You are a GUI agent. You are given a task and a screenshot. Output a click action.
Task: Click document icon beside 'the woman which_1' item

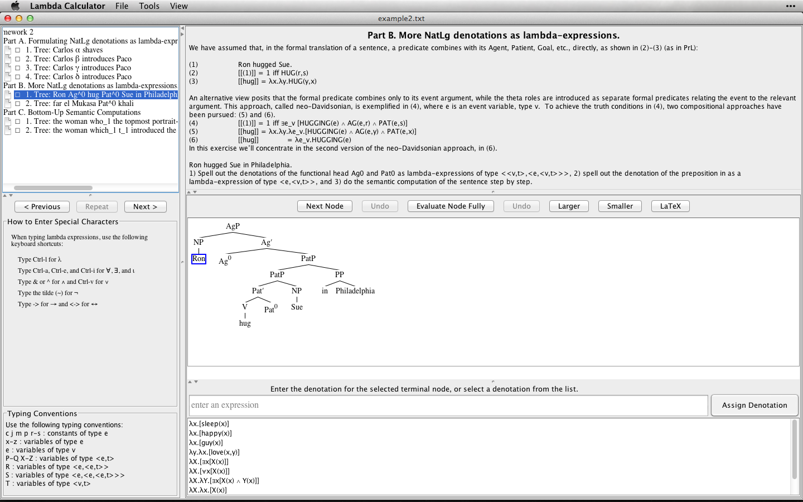tap(8, 131)
